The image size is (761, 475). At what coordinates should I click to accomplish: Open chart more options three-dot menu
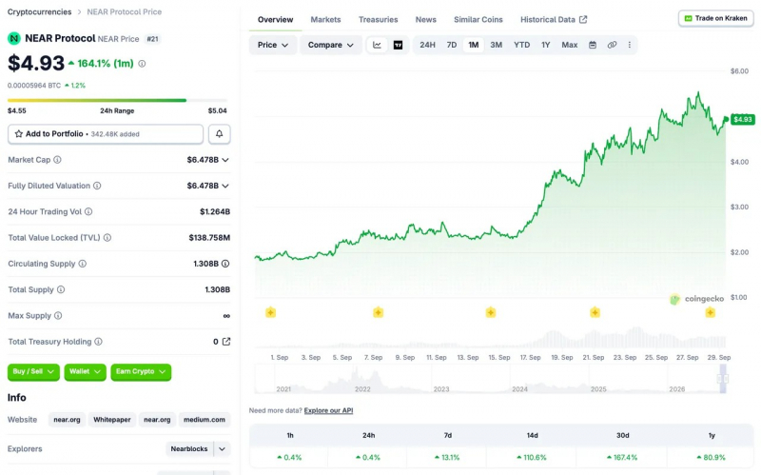(x=630, y=45)
